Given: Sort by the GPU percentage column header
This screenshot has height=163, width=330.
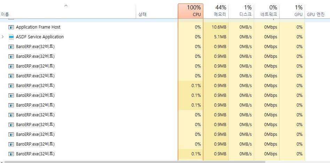Looking at the screenshot, I should (292, 11).
